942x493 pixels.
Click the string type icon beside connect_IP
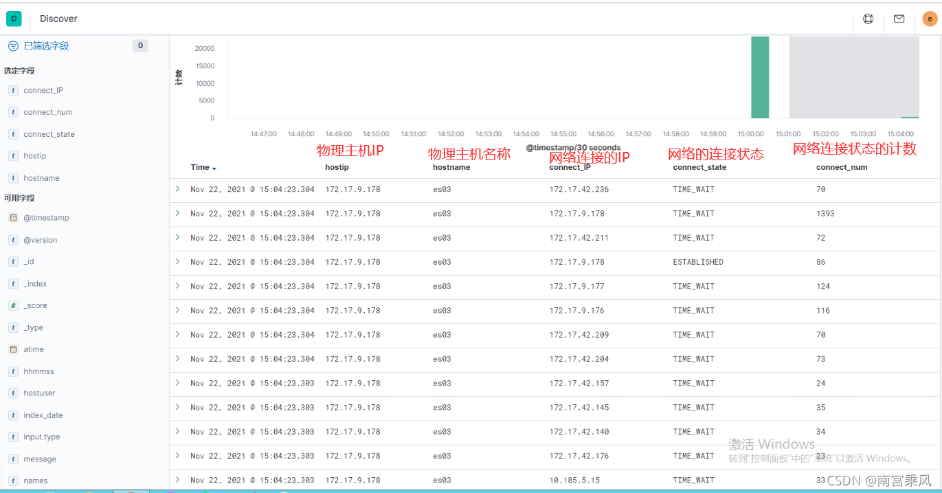click(x=13, y=90)
